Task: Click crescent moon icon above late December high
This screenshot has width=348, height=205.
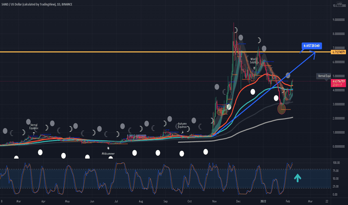Action: coord(259,40)
